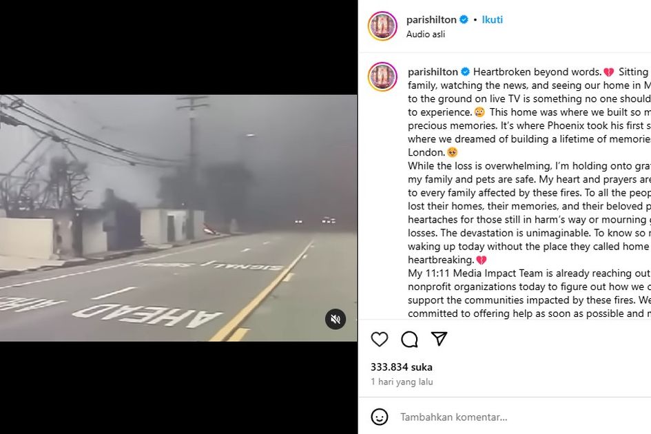Like the post with the heart icon
The width and height of the screenshot is (651, 434).
[x=379, y=340]
